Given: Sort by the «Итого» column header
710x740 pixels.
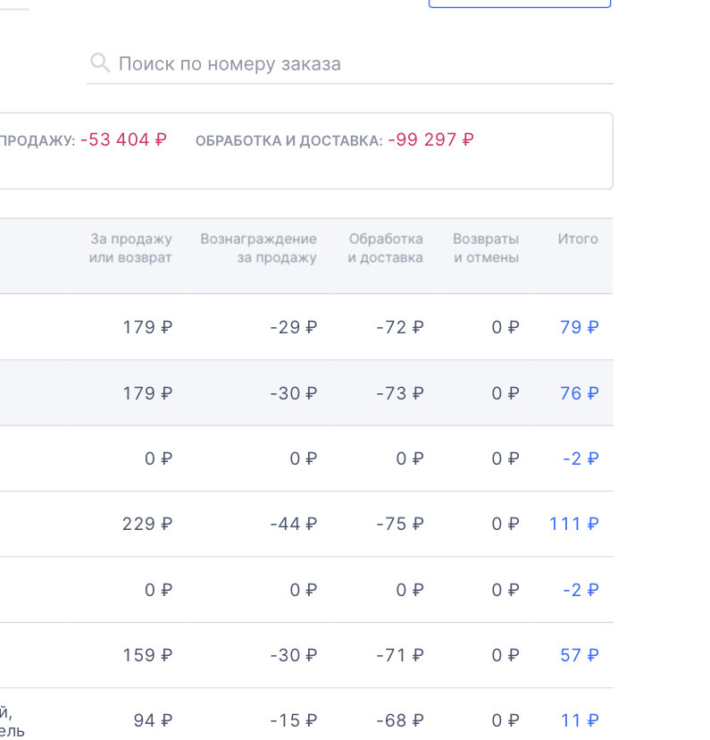Looking at the screenshot, I should (x=578, y=239).
